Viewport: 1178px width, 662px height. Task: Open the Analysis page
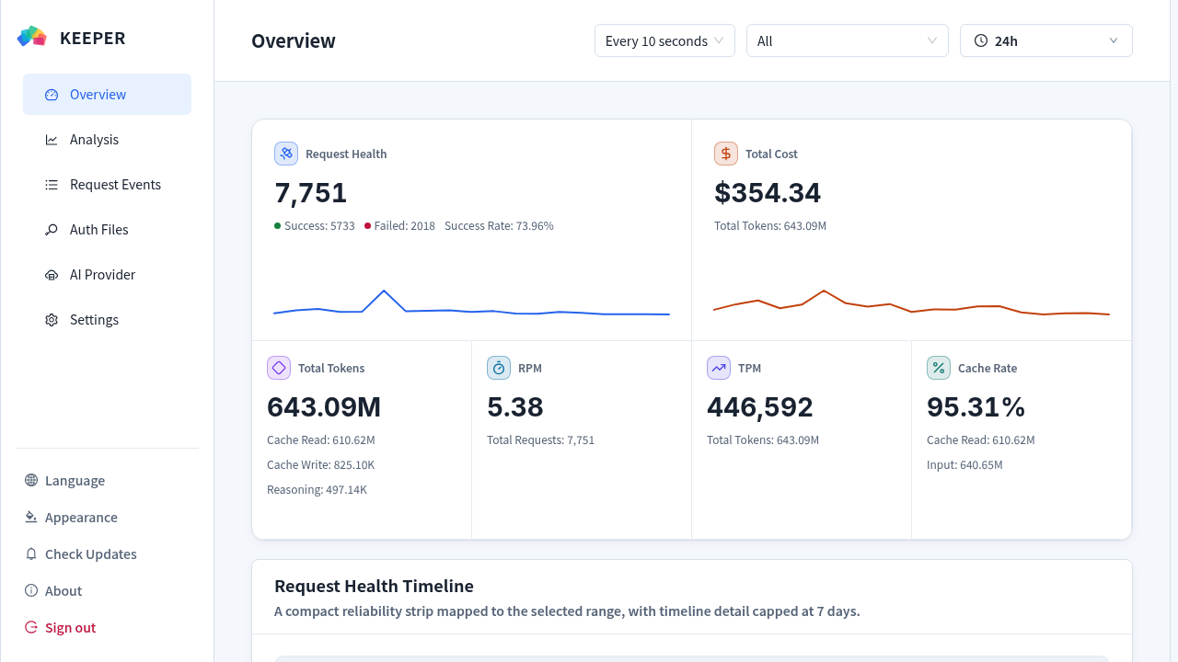coord(107,140)
